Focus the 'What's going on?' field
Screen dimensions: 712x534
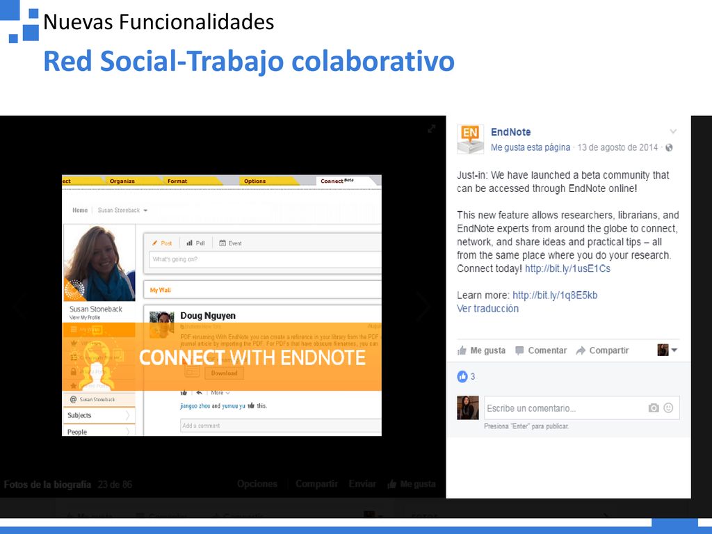point(265,259)
